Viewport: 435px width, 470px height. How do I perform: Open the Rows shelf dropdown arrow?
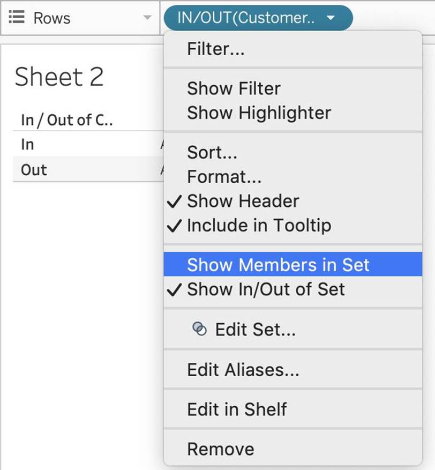point(147,18)
